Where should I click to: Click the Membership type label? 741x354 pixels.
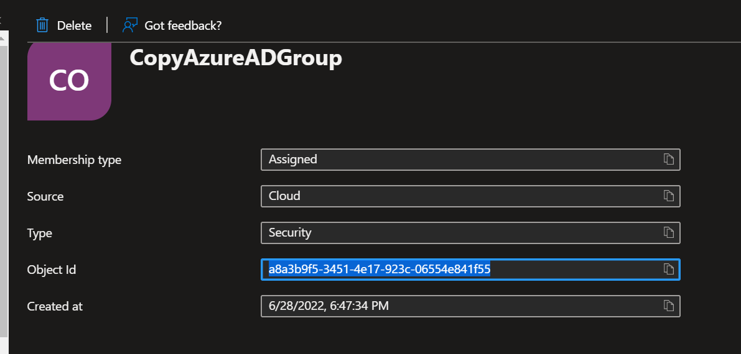[74, 160]
